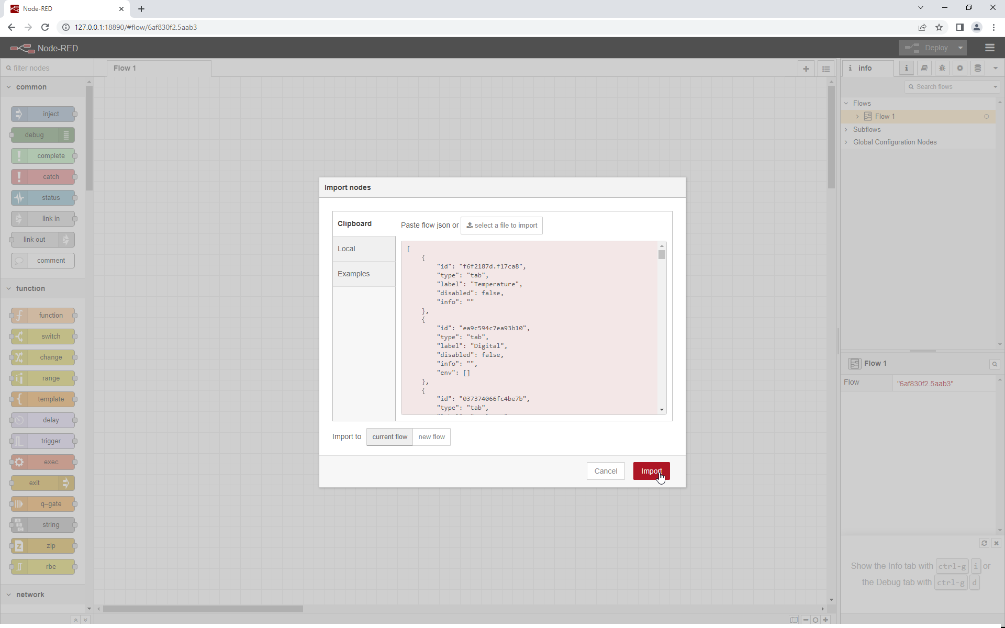Viewport: 1005px width, 628px height.
Task: Open the Local library tab
Action: coord(364,249)
